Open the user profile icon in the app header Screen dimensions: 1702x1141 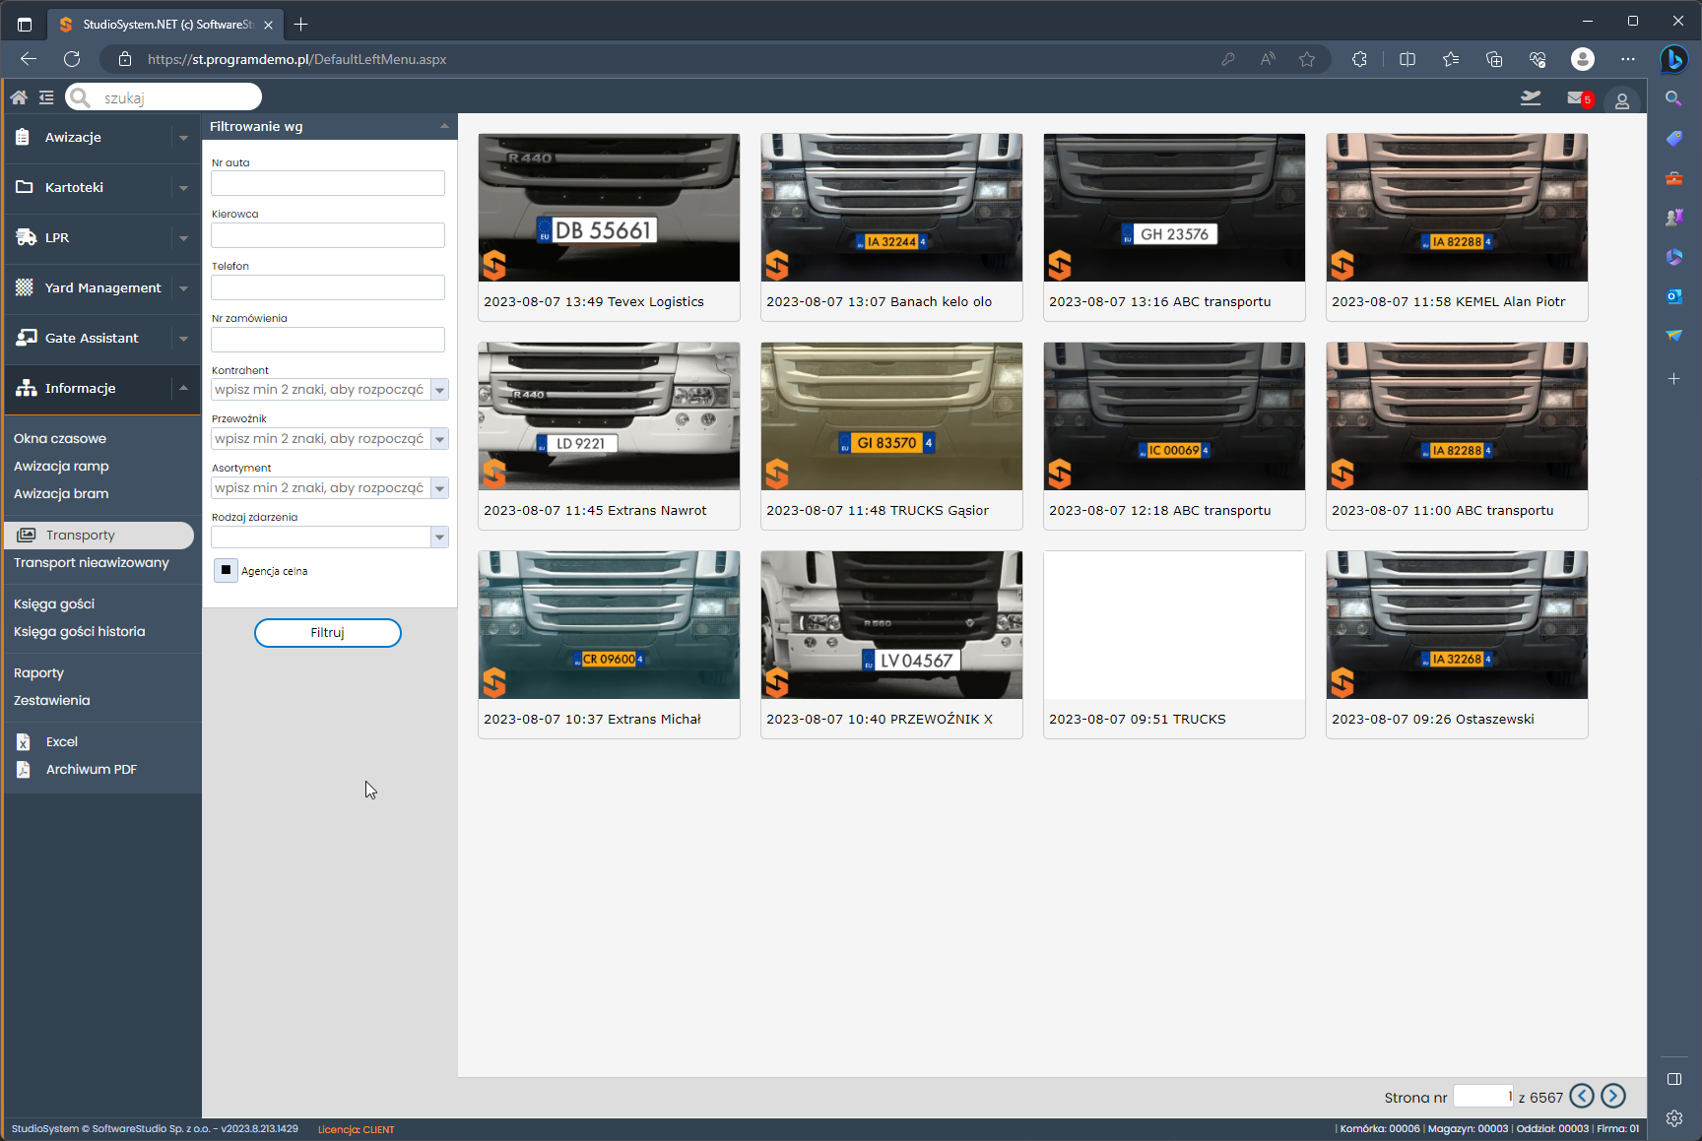(1621, 100)
